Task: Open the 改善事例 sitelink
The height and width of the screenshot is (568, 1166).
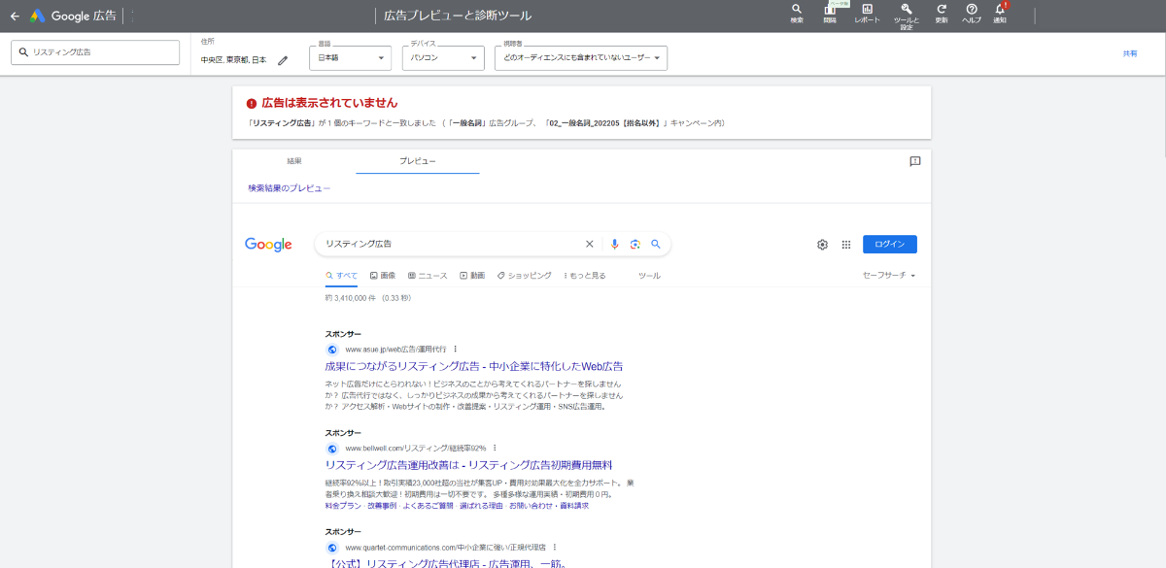Action: point(381,506)
